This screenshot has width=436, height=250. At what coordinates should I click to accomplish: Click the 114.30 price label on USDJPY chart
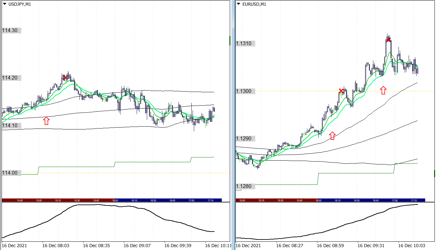coord(11,31)
